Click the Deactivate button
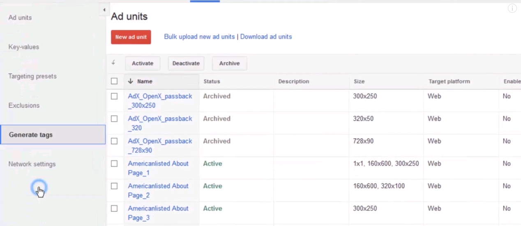This screenshot has height=226, width=521. click(x=186, y=63)
